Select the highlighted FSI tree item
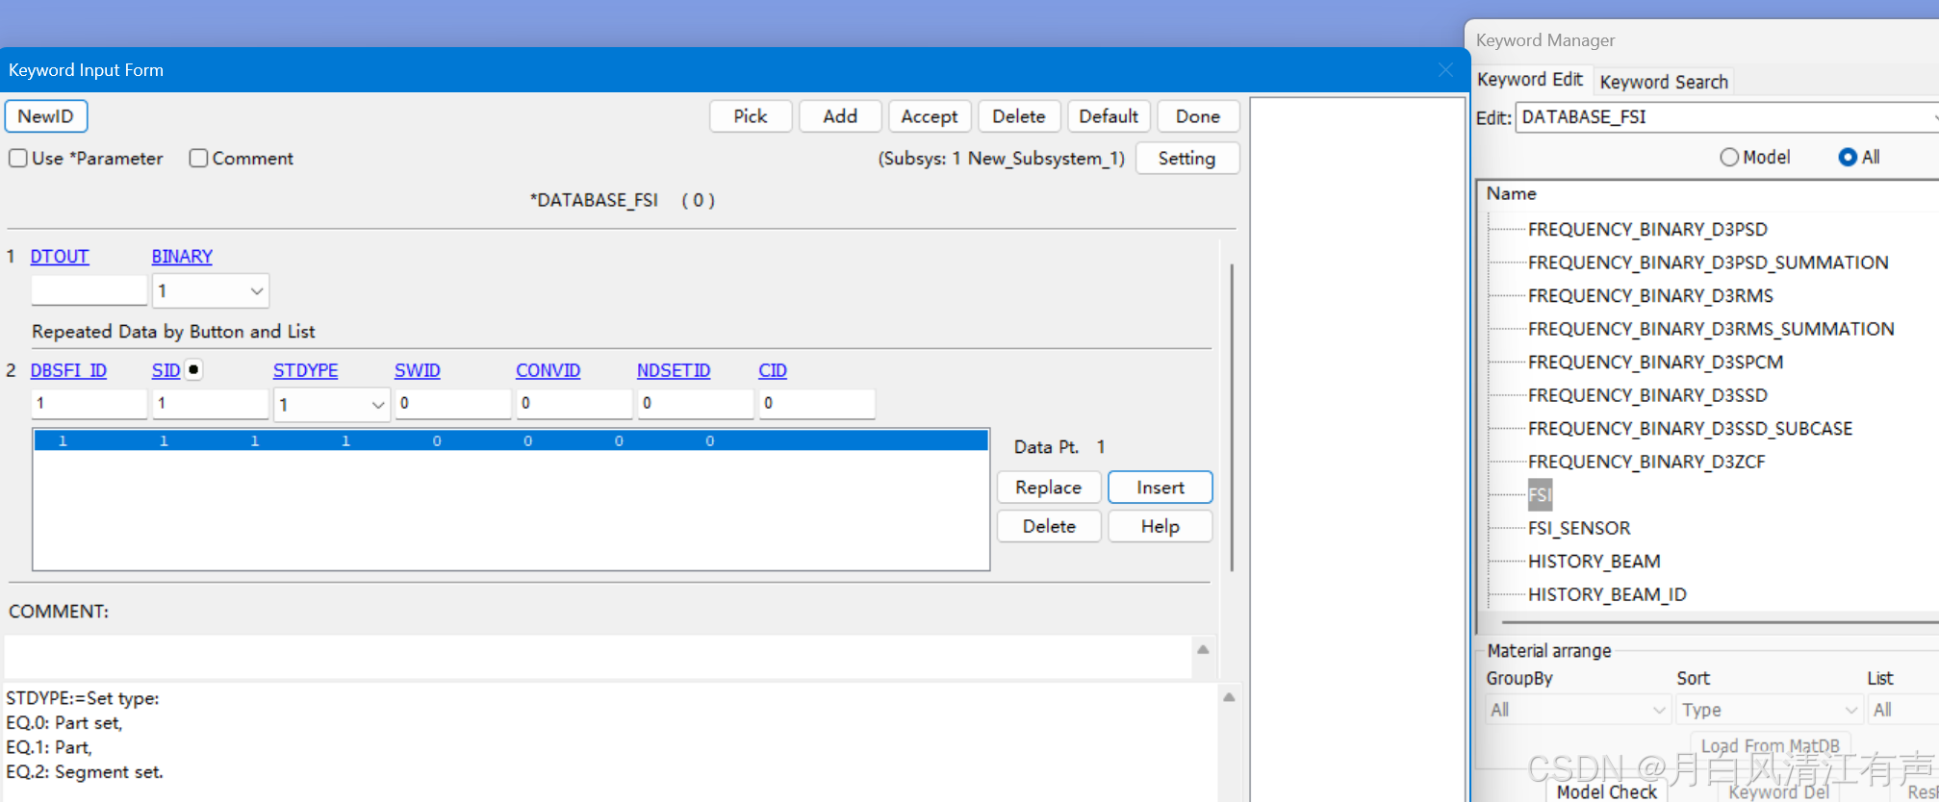Viewport: 1939px width, 802px height. click(x=1540, y=495)
